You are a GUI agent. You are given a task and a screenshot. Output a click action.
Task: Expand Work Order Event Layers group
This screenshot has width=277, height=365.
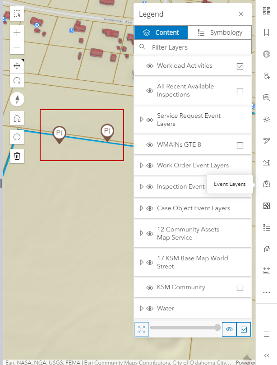(x=142, y=166)
